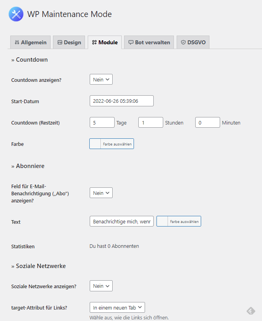262x321 pixels.
Task: Click the Countdown Farbe color swatch
Action: 95,144
